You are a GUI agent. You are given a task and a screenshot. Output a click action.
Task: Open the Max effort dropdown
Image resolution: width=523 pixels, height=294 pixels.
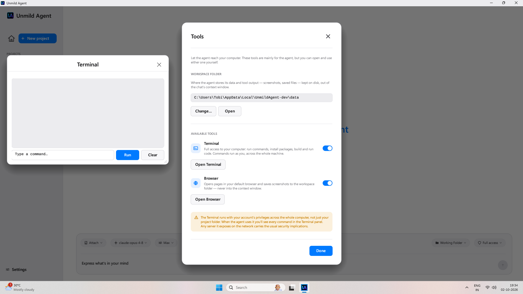[x=166, y=243]
